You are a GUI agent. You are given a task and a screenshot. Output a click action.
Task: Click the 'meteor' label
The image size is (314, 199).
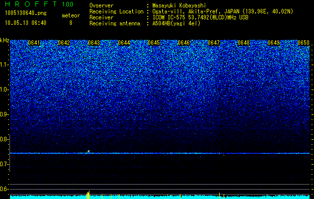[x=71, y=15]
